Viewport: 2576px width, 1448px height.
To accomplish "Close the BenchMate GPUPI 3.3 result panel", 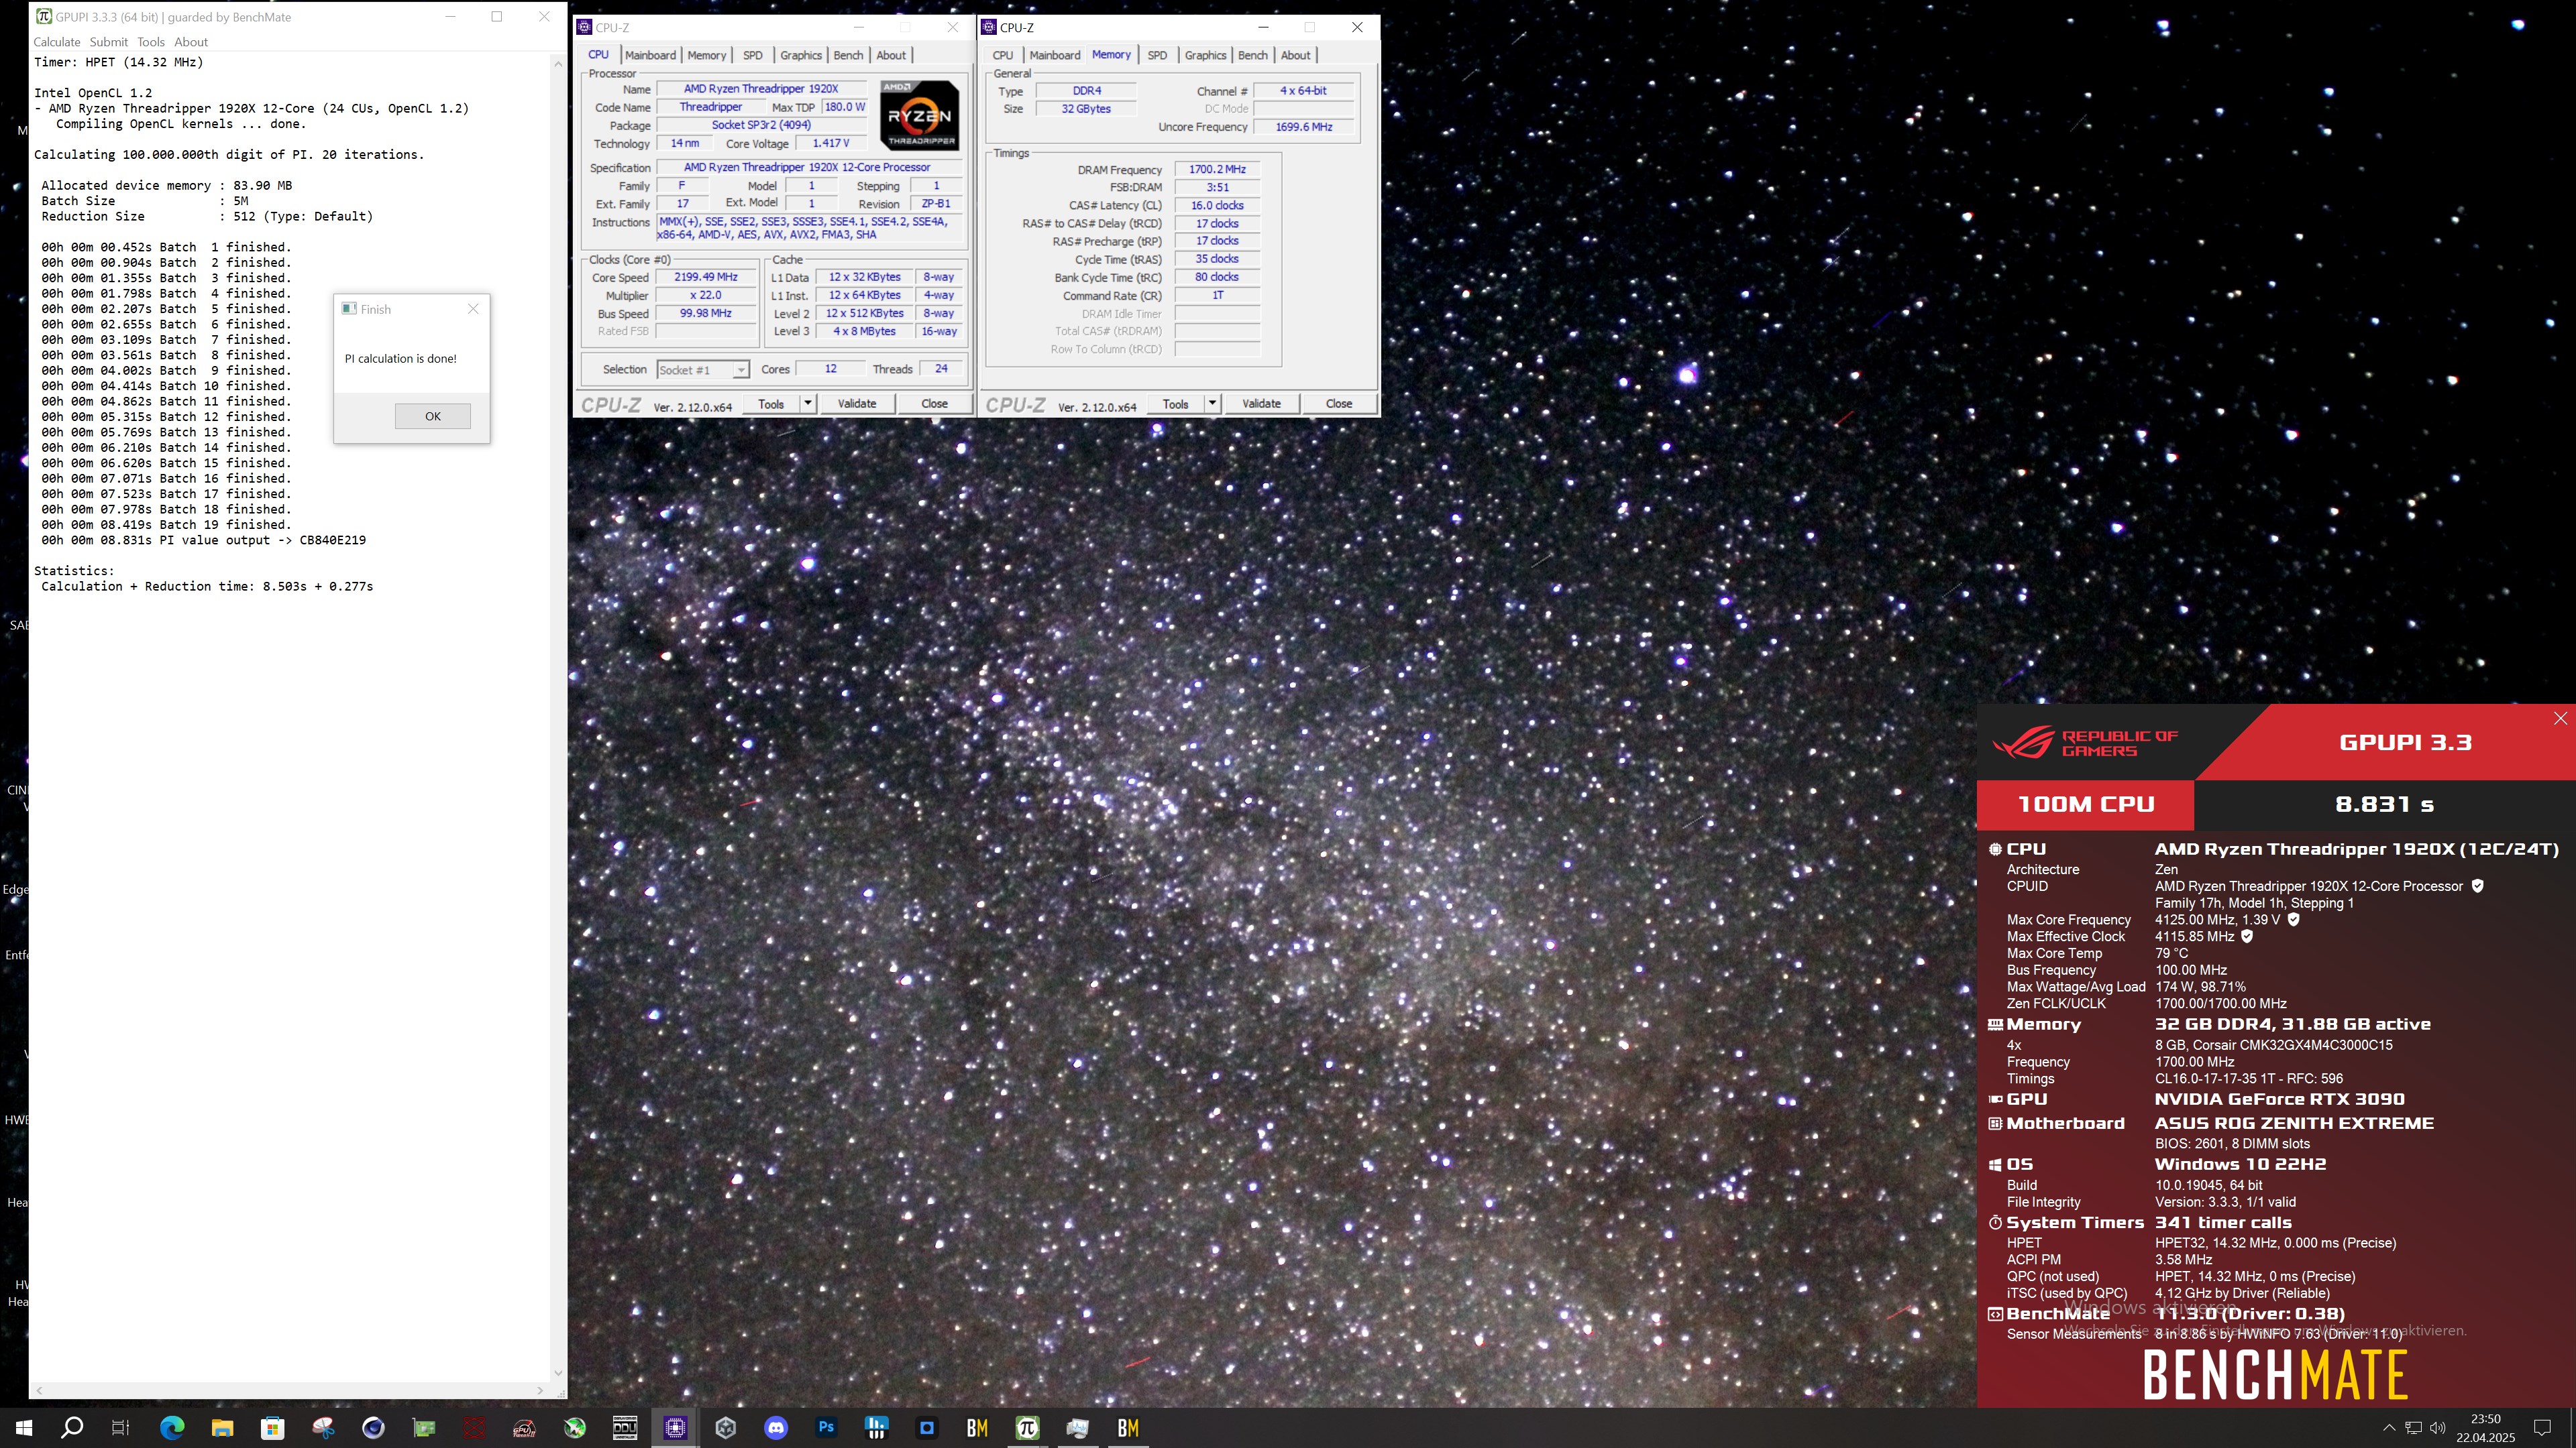I will [x=2560, y=719].
